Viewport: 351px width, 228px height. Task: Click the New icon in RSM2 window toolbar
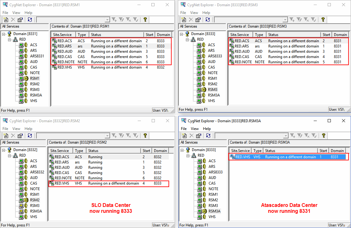(x=6, y=136)
